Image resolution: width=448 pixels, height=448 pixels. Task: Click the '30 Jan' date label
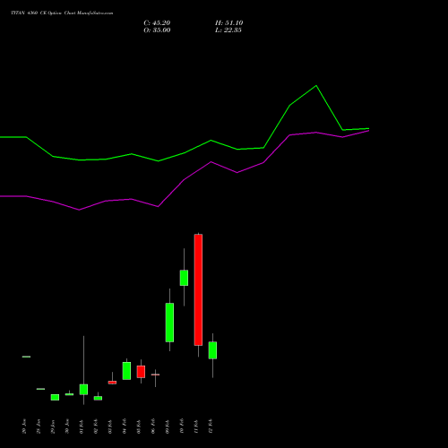tap(67, 426)
